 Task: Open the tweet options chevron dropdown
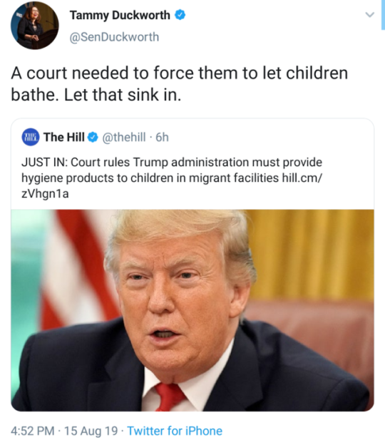pos(370,14)
